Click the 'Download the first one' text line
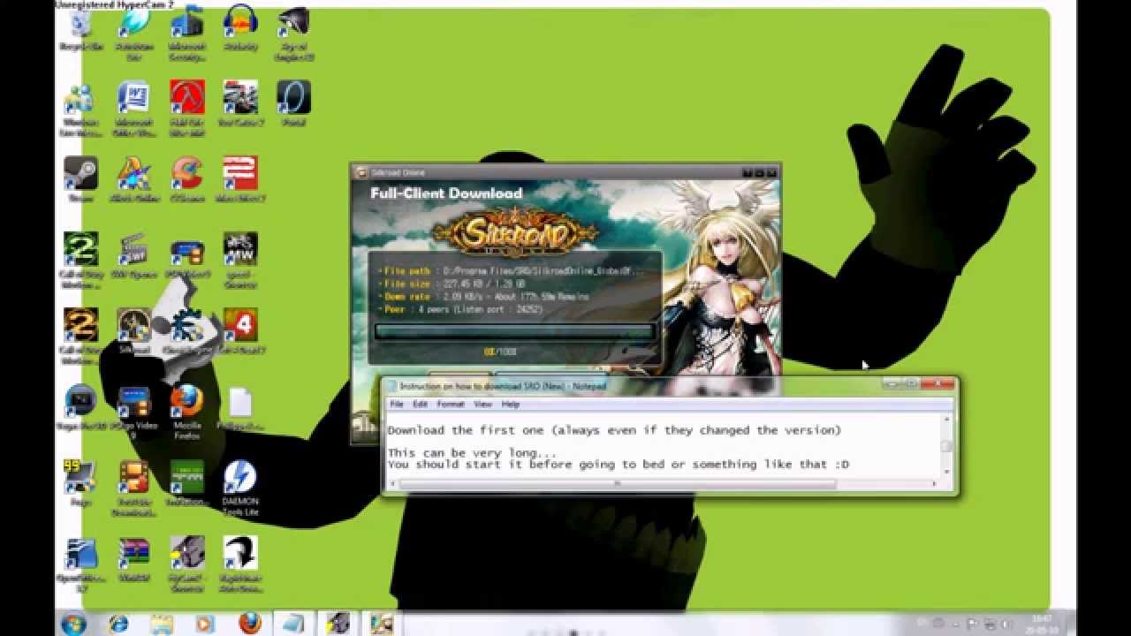The width and height of the screenshot is (1131, 636). [x=614, y=430]
